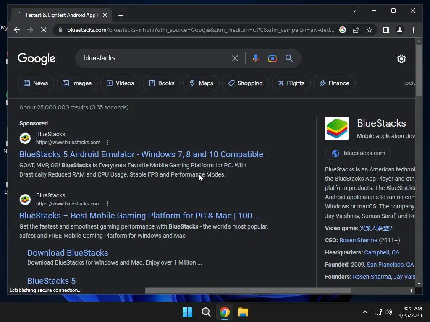This screenshot has height=322, width=430.
Task: Bookmark this page with the star
Action: [370, 30]
